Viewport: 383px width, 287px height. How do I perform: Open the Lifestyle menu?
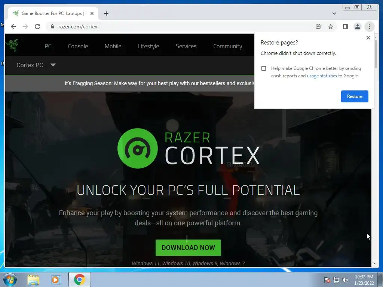click(148, 46)
